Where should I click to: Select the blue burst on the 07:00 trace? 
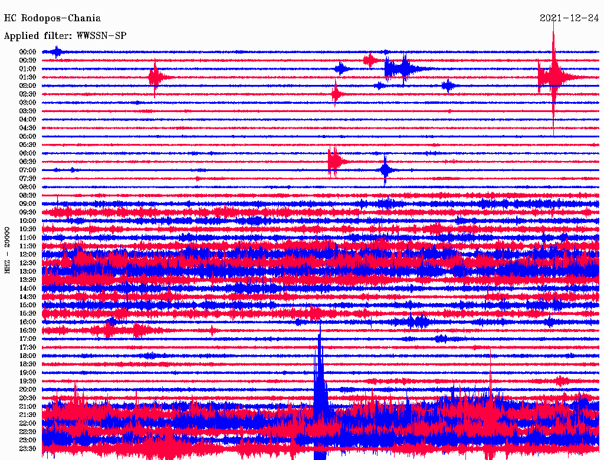pos(385,170)
